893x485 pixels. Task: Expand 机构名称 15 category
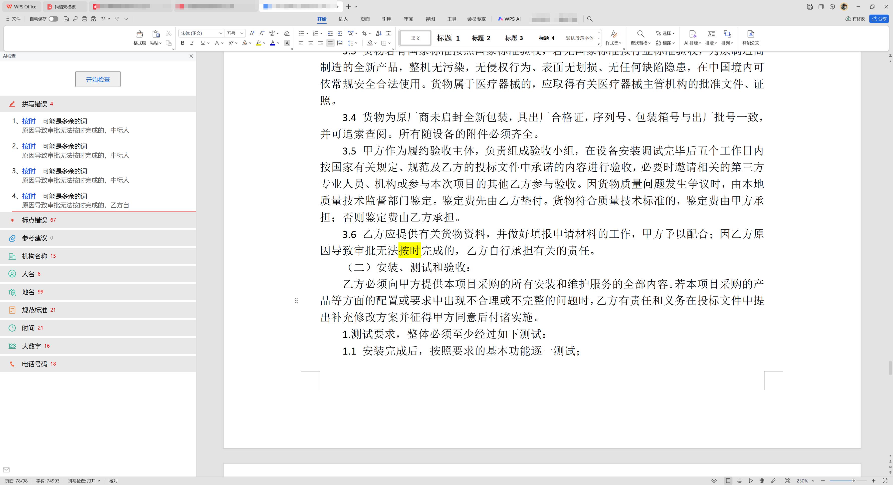98,256
